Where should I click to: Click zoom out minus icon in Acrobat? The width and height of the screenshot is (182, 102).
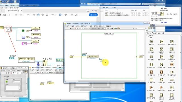point(43,15)
